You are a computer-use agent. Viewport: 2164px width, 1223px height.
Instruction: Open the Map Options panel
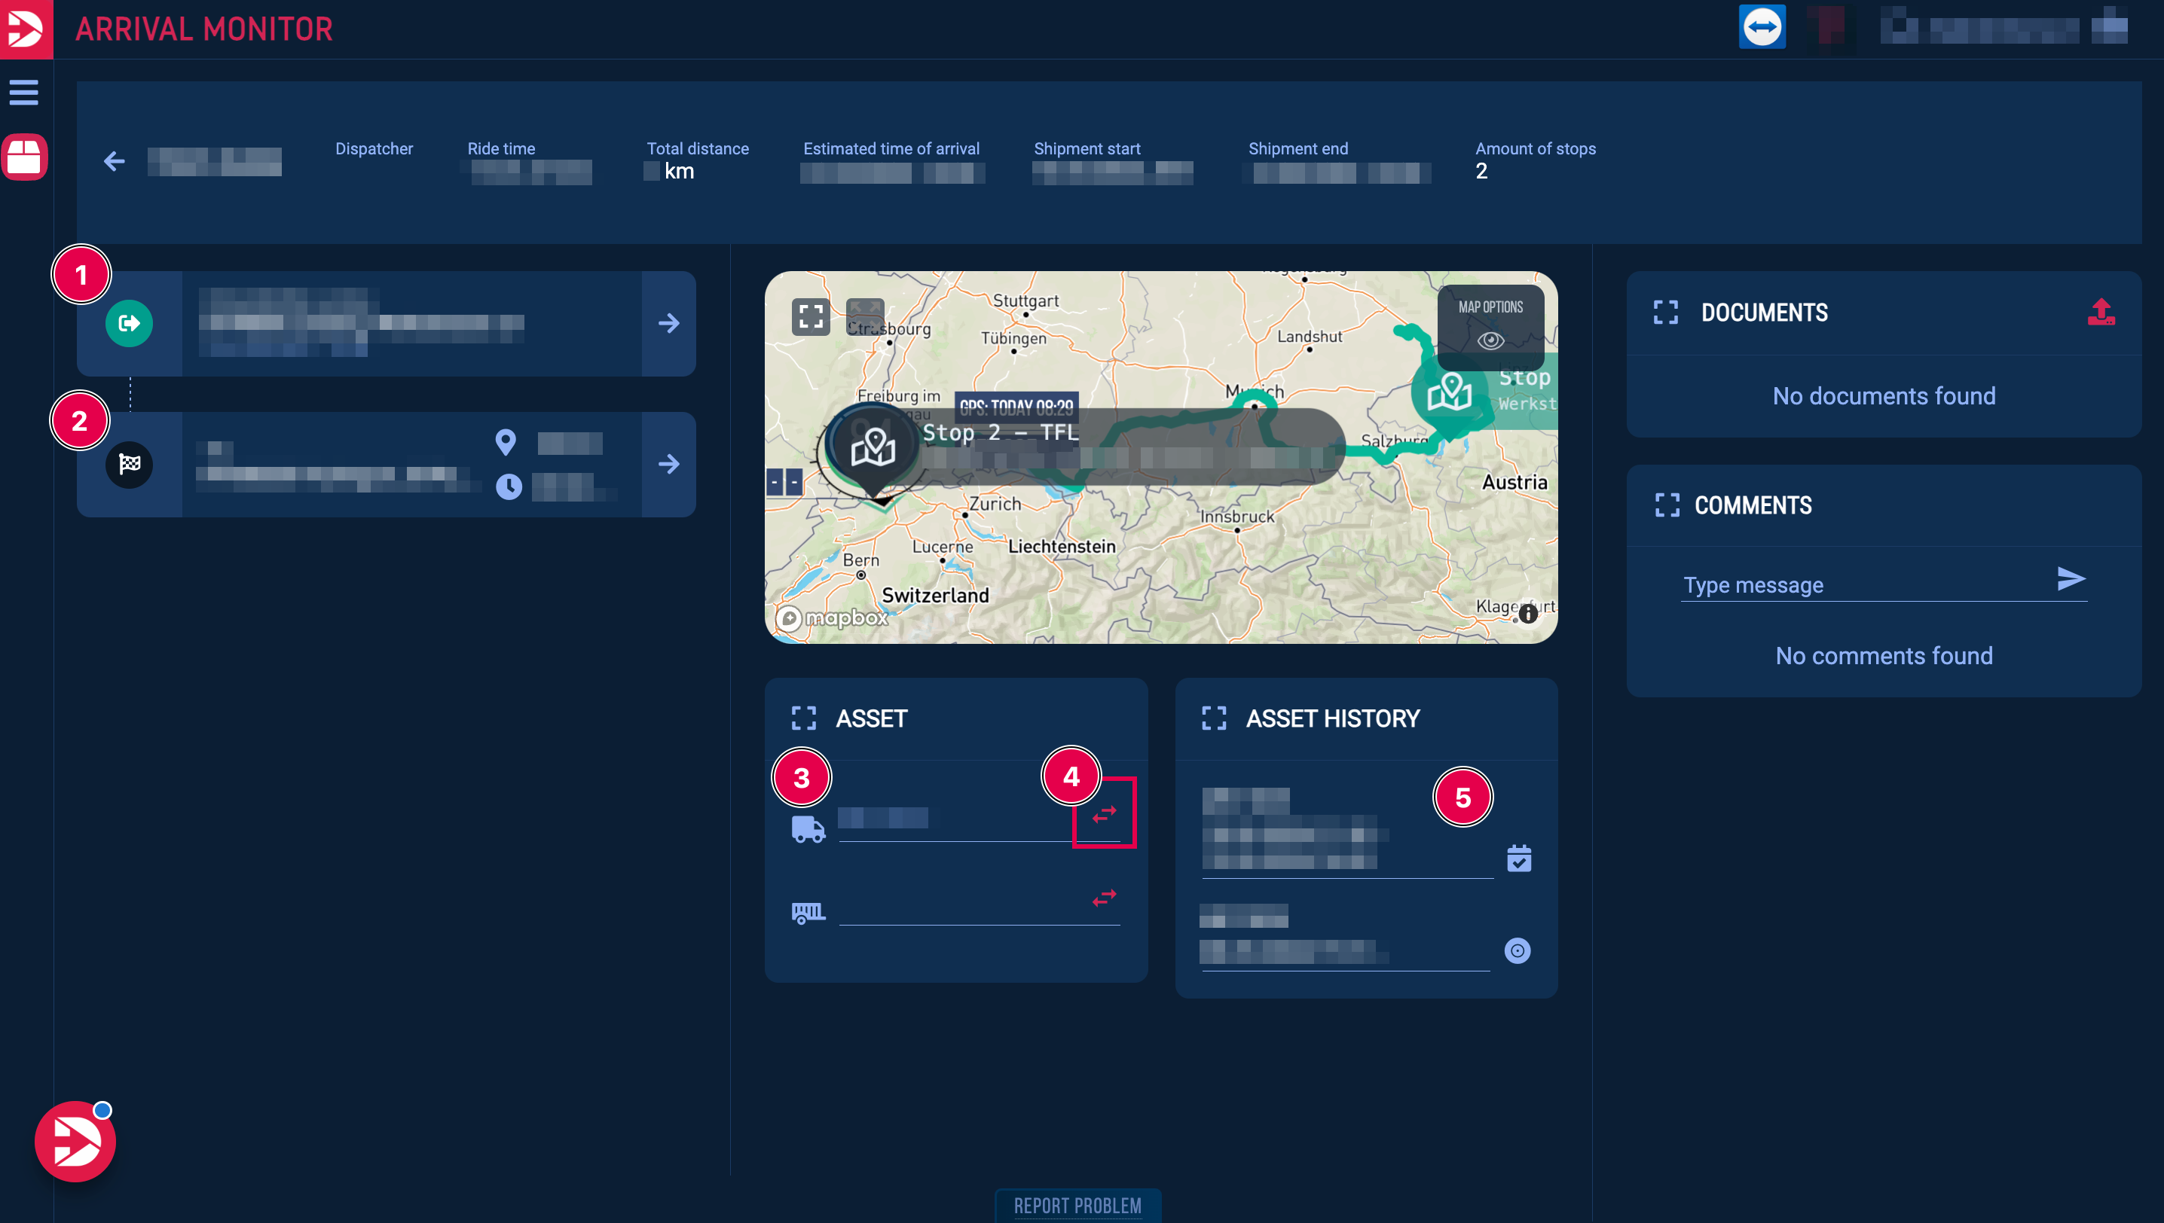tap(1490, 307)
